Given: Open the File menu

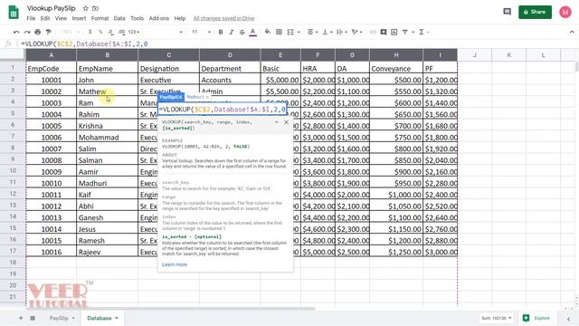Looking at the screenshot, I should tap(31, 18).
